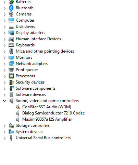
Task: Click the mouse icon beside Mice and other pointing devices
Action: (11, 51)
